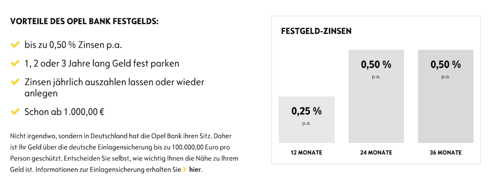The image size is (500, 190).
Task: Click the text Schon ab 1.000,00 €
Action: (x=64, y=112)
